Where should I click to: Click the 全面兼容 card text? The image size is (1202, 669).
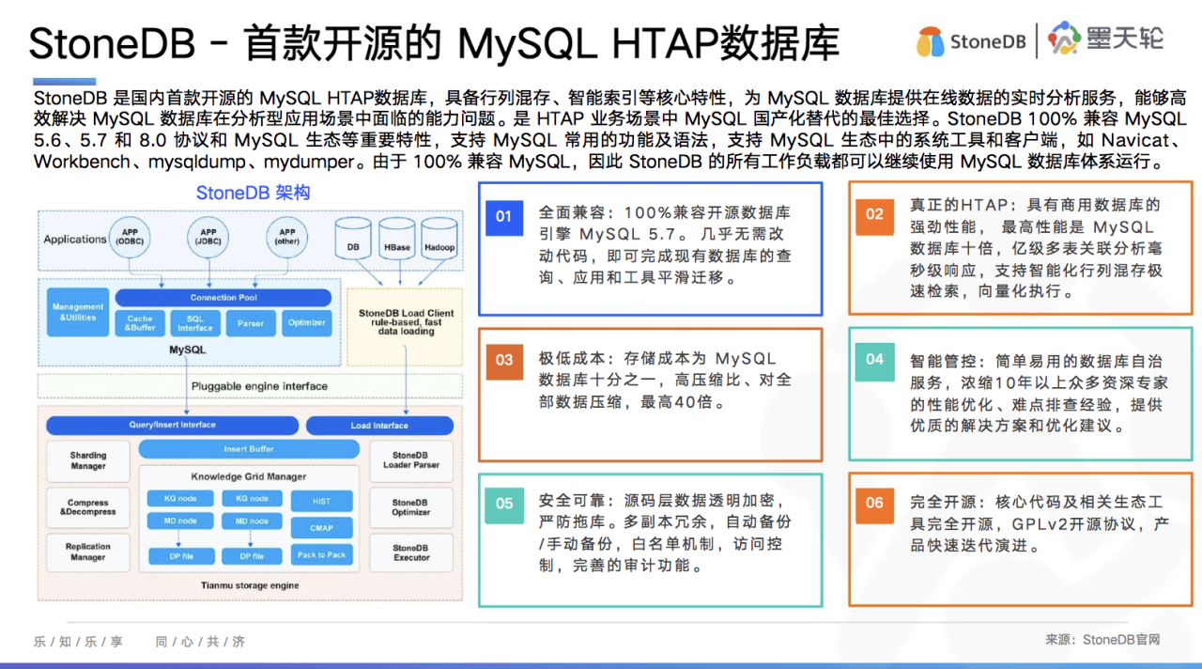[665, 245]
